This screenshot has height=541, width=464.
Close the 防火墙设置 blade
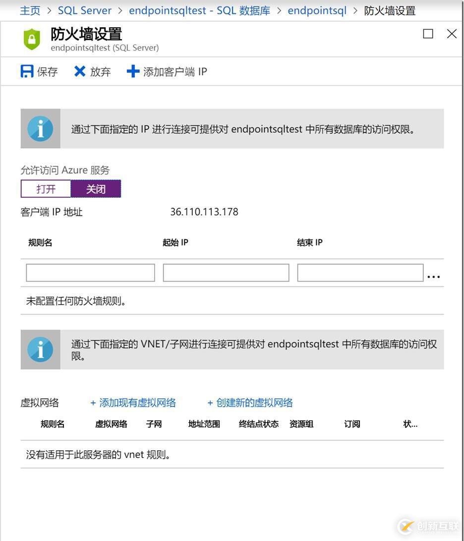click(452, 34)
